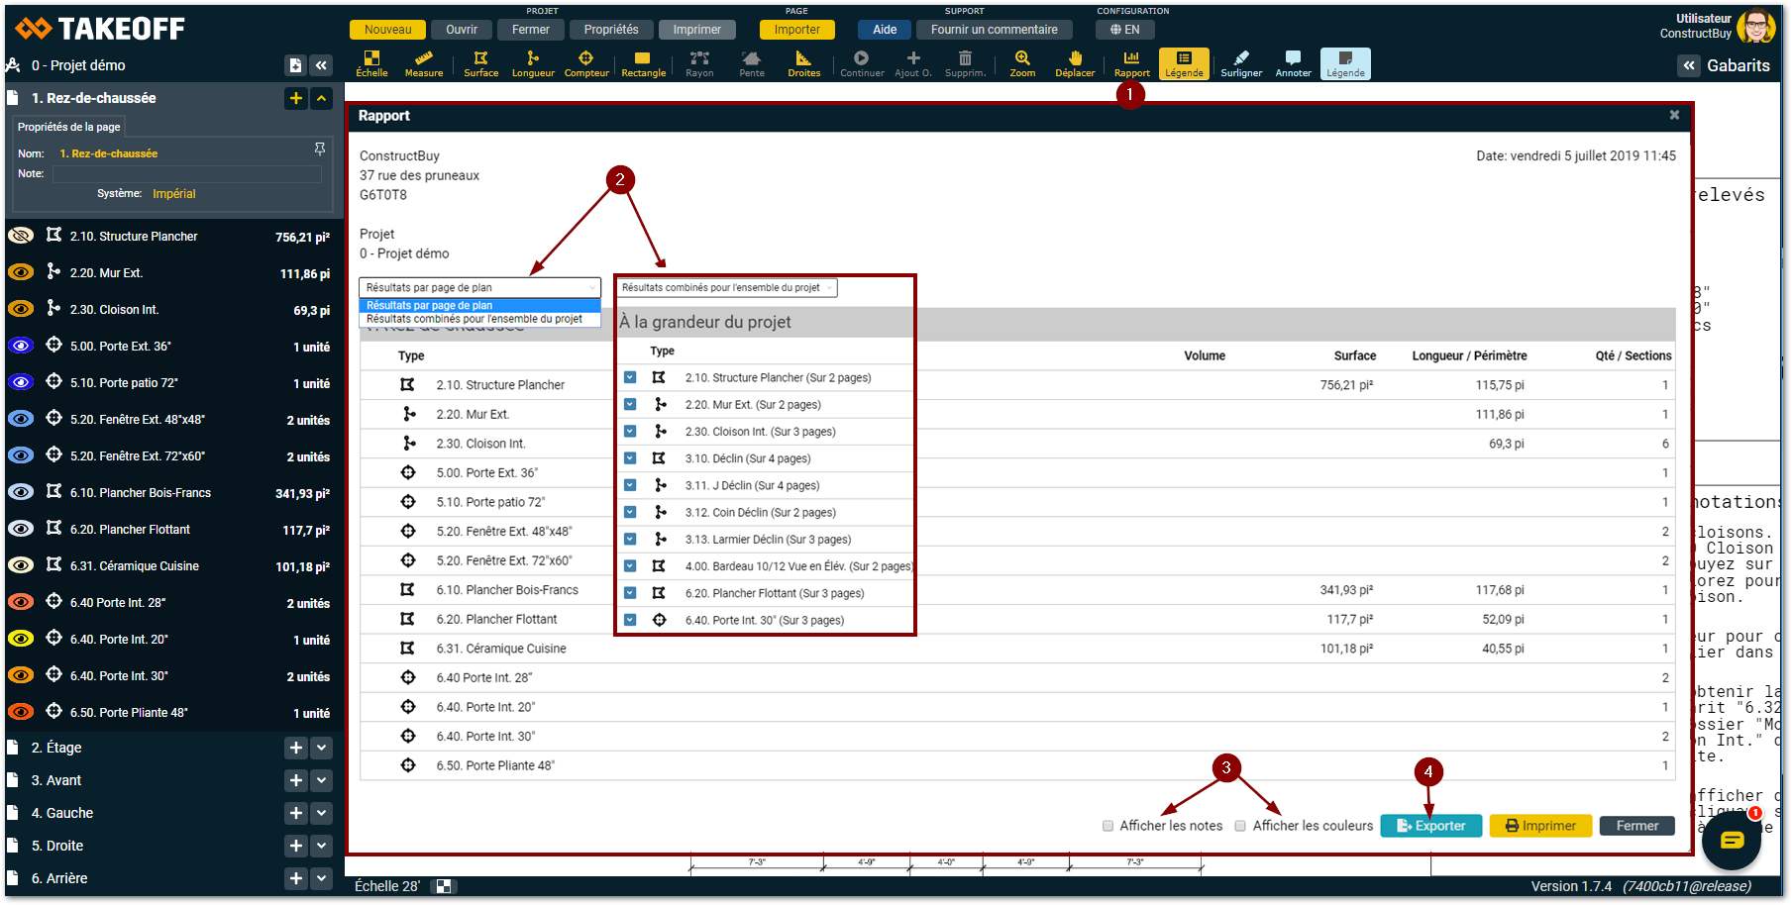Click the Note input field
Image resolution: width=1792 pixels, height=905 pixels.
coord(187,174)
